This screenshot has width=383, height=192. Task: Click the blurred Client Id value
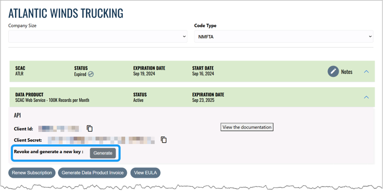coord(59,128)
